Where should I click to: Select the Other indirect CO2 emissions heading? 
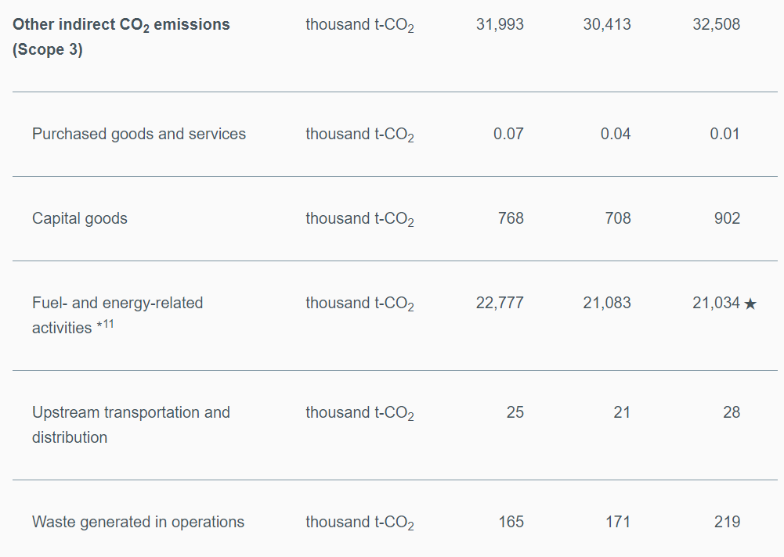tap(121, 37)
